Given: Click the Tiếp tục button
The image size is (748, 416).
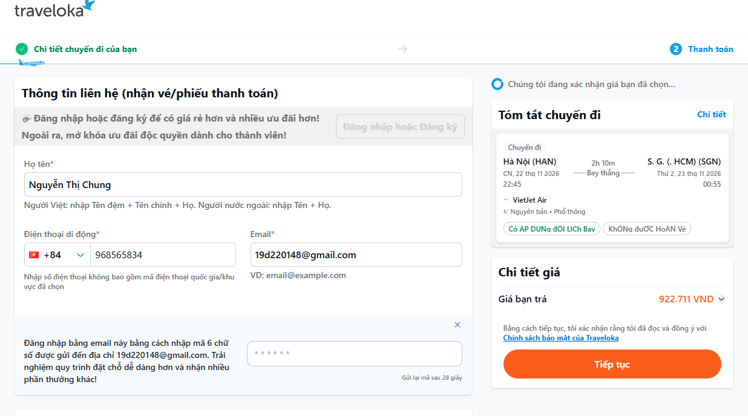Looking at the screenshot, I should 612,364.
